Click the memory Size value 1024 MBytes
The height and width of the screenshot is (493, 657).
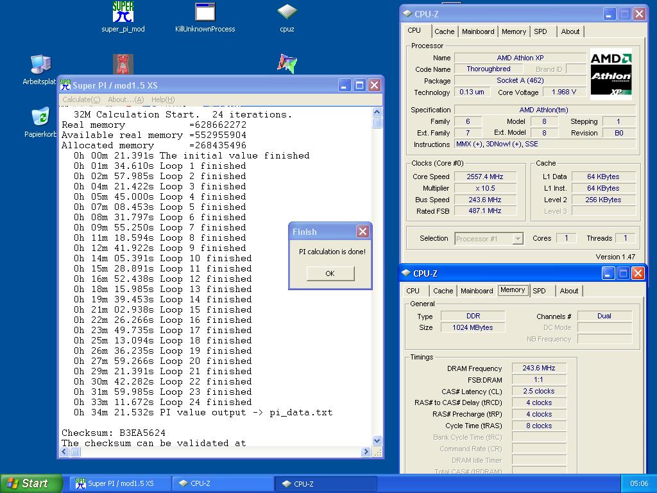[473, 327]
